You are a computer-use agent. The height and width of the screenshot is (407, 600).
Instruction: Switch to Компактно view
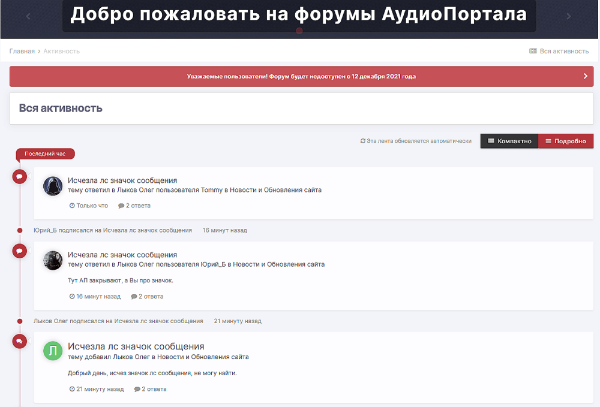point(509,141)
